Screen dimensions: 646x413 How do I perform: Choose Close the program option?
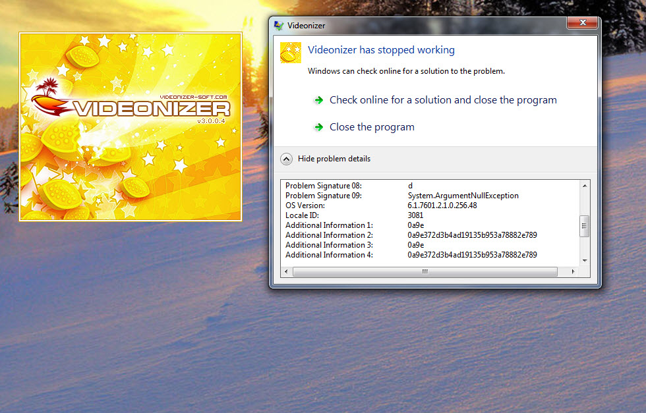coord(372,127)
